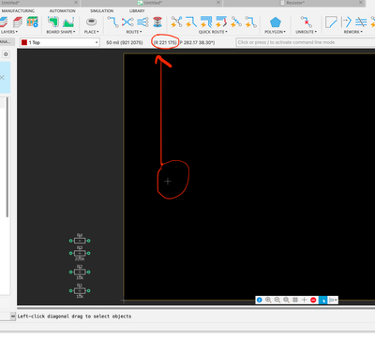375x339 pixels.
Task: Click the crosshair plus icon in navigation bar
Action: 304,300
